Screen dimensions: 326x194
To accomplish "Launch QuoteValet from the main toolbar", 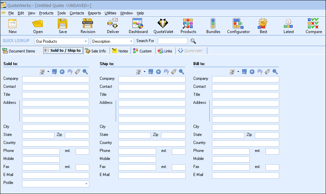I will click(163, 26).
